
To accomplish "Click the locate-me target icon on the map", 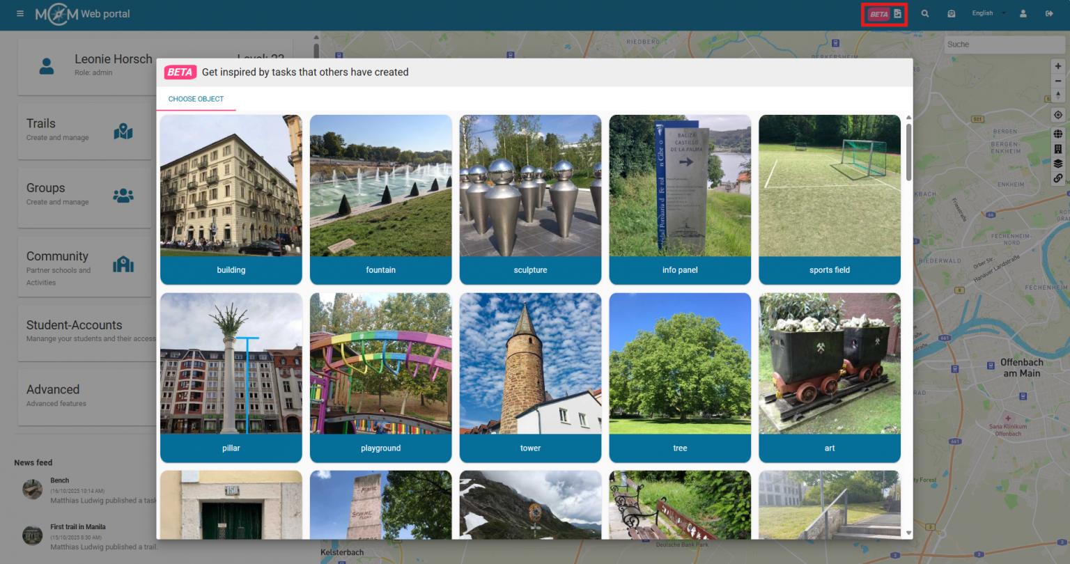I will tap(1058, 115).
